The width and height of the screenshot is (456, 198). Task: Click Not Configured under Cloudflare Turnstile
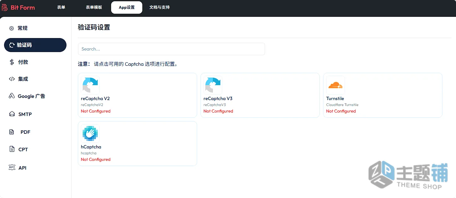click(x=341, y=111)
